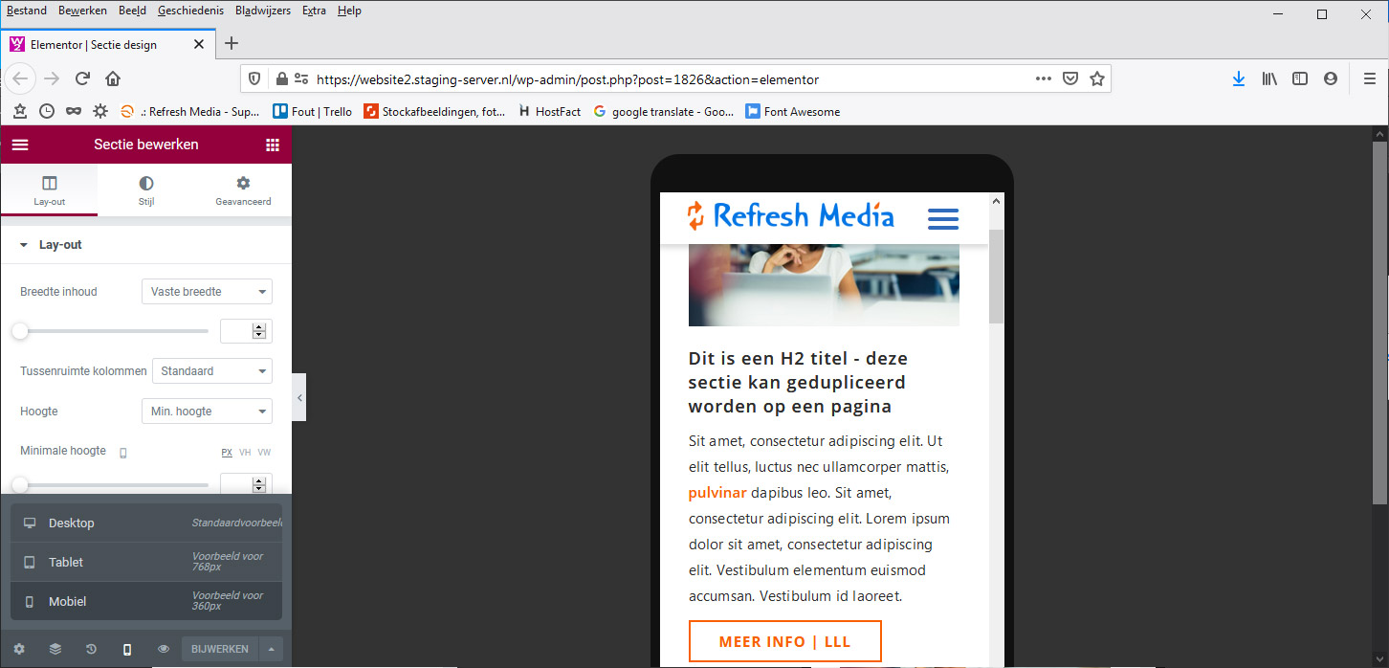Click the BIJWERKEN button
Viewport: 1389px width, 668px height.
219,649
